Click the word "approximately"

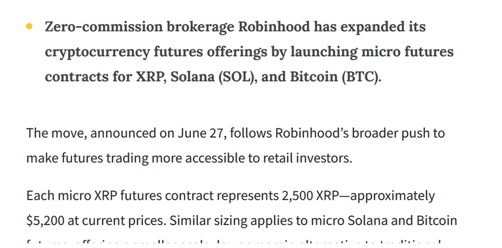tap(392, 196)
